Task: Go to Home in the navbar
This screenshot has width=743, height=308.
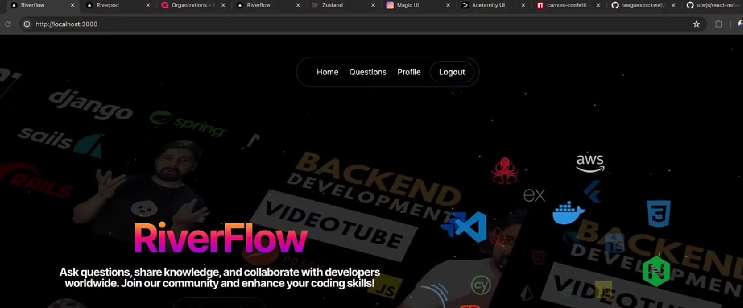Action: (x=328, y=72)
